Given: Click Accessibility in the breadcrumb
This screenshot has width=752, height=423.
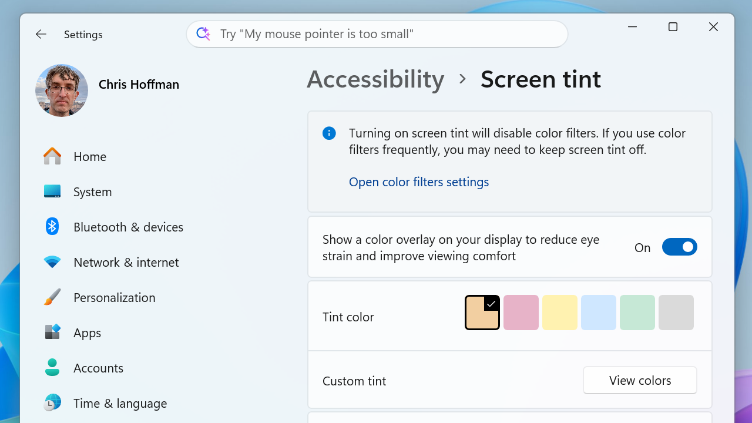Looking at the screenshot, I should click(x=375, y=79).
